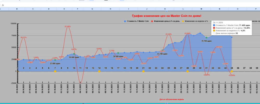260x104 pixels.
Task: Select column B header
Action: [x=17, y=9]
